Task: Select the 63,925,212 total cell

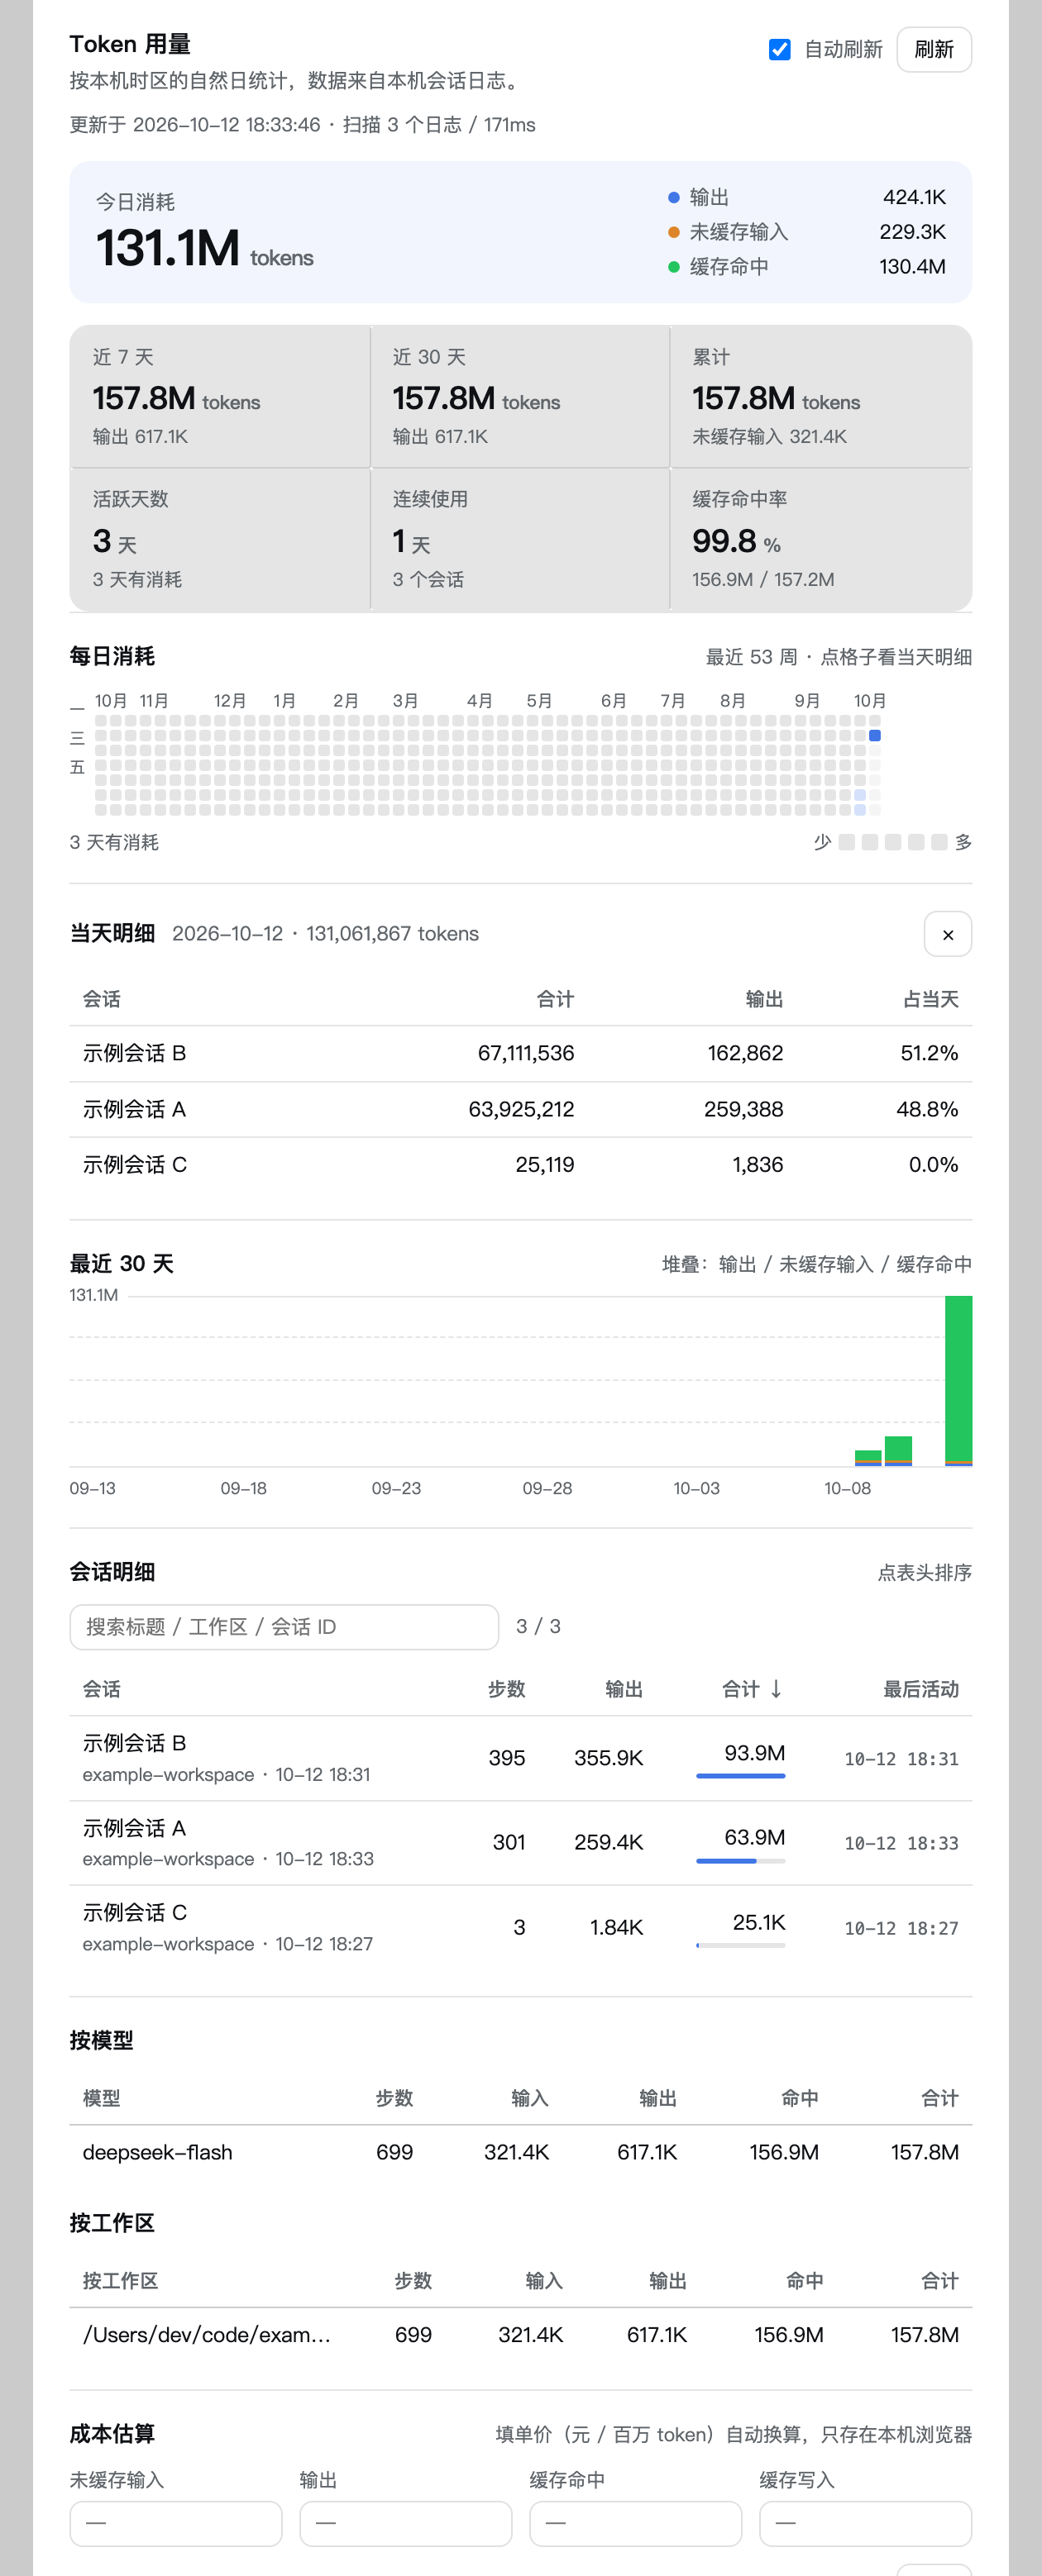Action: (x=520, y=1109)
